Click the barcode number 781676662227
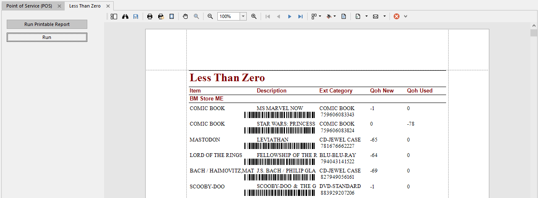 point(337,146)
